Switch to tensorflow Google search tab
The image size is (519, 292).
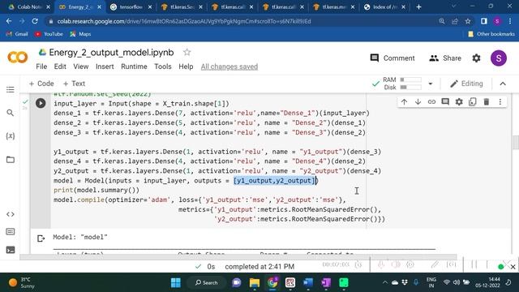point(131,6)
